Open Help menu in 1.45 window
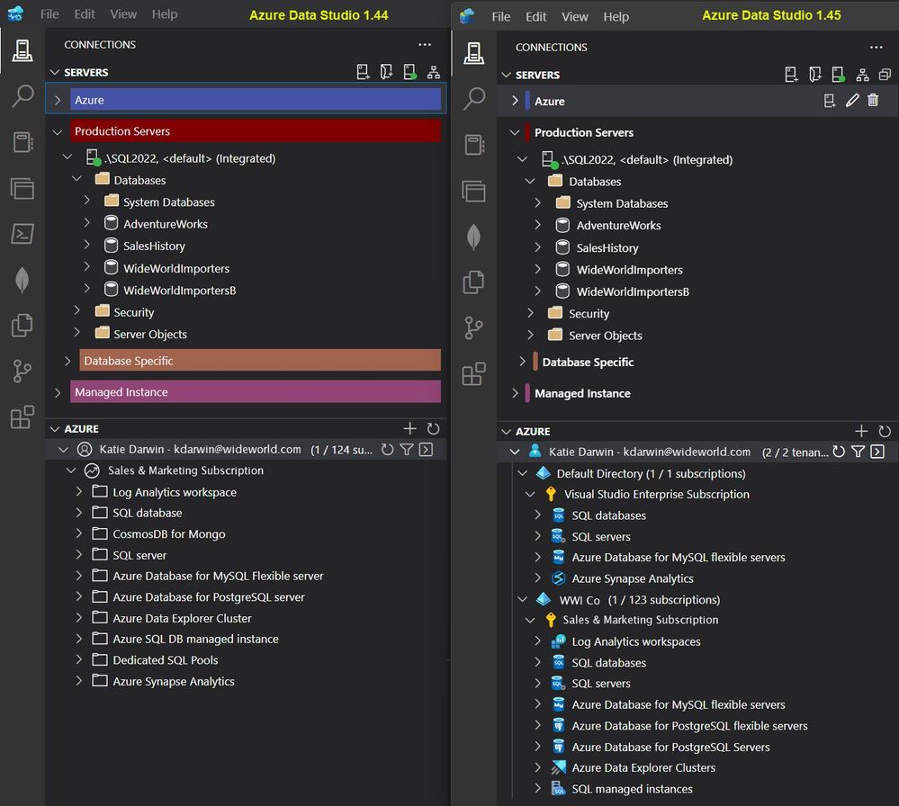Screen dimensions: 899x806 616,16
